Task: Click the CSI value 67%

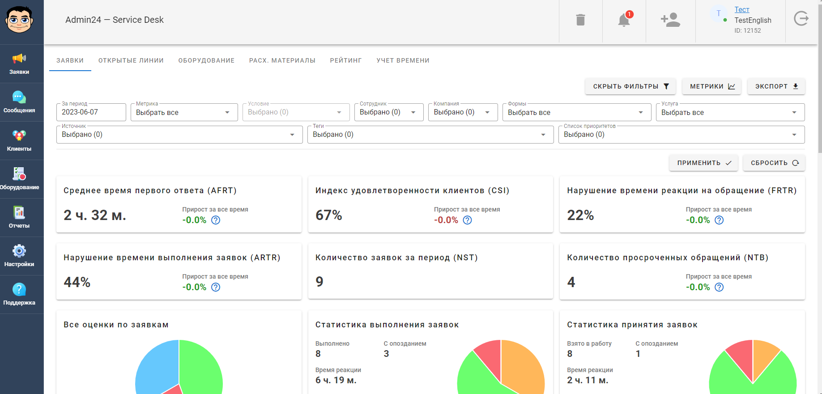Action: (329, 215)
